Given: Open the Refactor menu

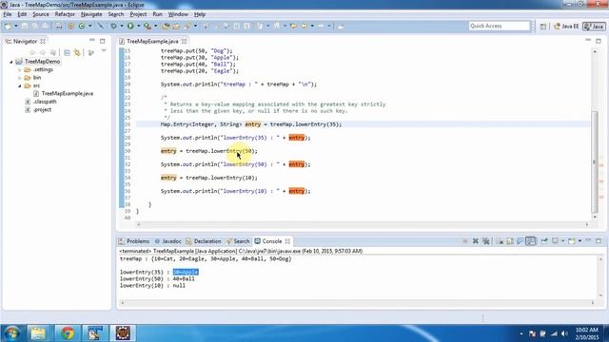Looking at the screenshot, I should (x=65, y=14).
